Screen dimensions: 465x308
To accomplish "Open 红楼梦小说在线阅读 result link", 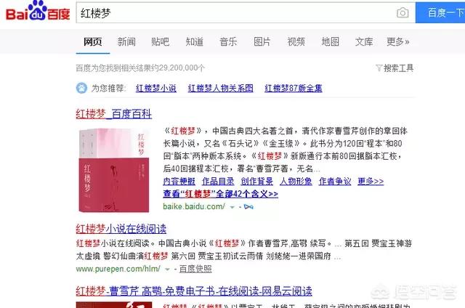I will tap(121, 229).
